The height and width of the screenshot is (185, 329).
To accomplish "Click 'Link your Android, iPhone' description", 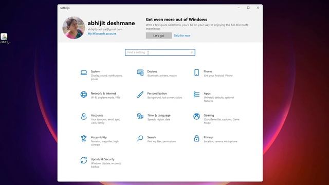I will click(x=218, y=76).
